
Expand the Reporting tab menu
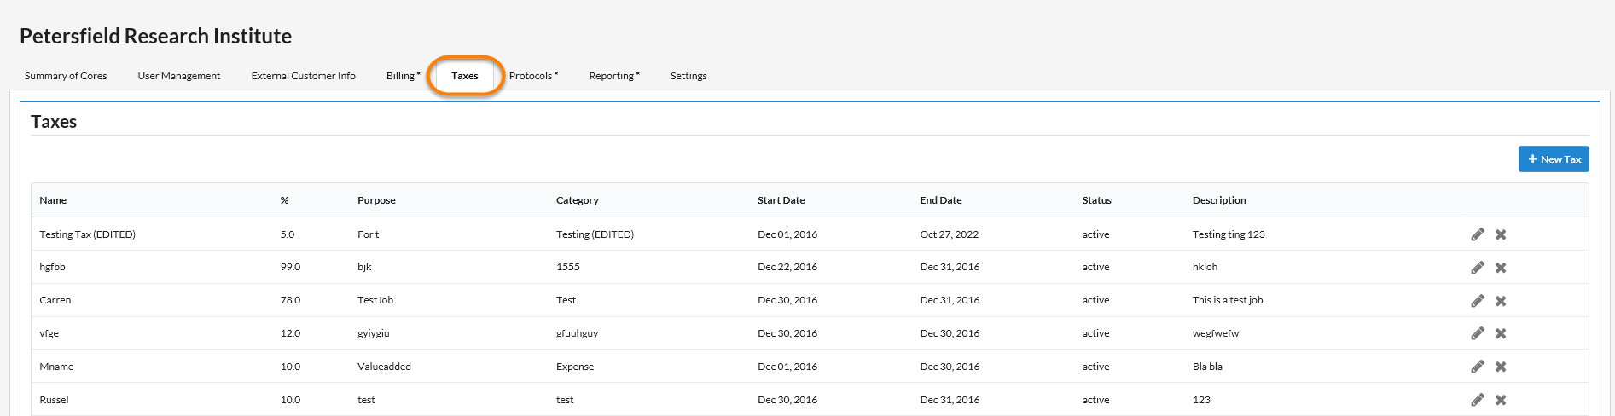coord(613,76)
